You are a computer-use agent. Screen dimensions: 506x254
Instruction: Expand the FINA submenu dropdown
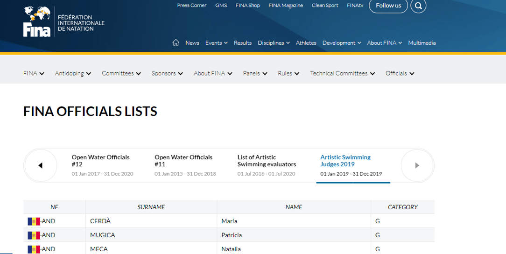pyautogui.click(x=34, y=73)
